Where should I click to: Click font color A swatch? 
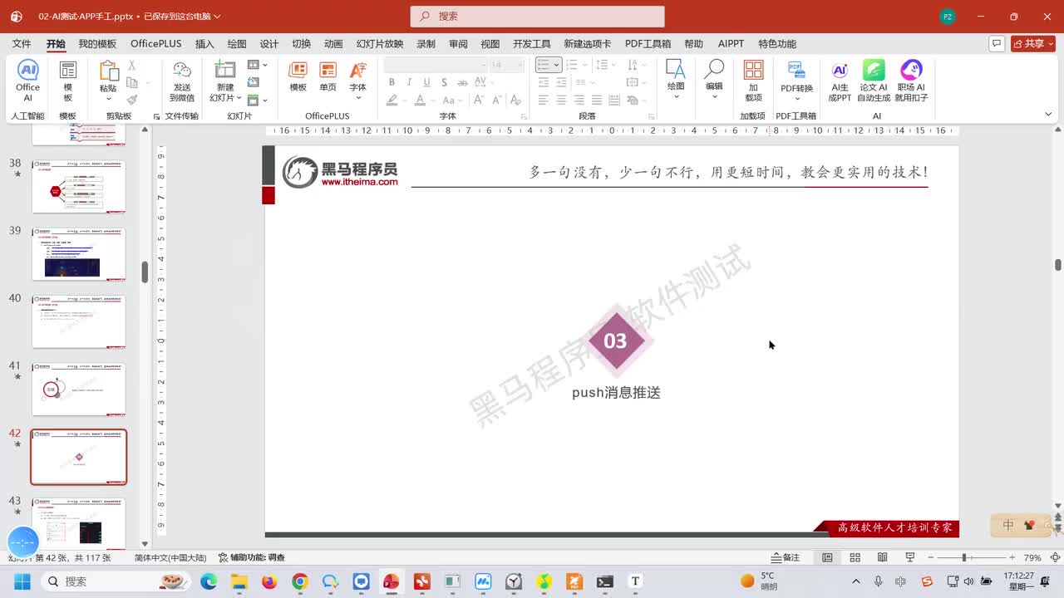coord(421,100)
